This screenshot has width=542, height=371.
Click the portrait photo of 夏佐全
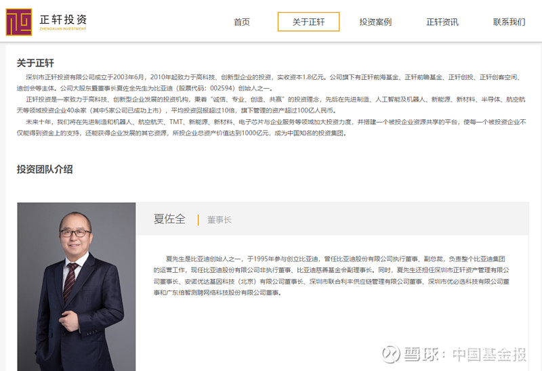coord(77,287)
